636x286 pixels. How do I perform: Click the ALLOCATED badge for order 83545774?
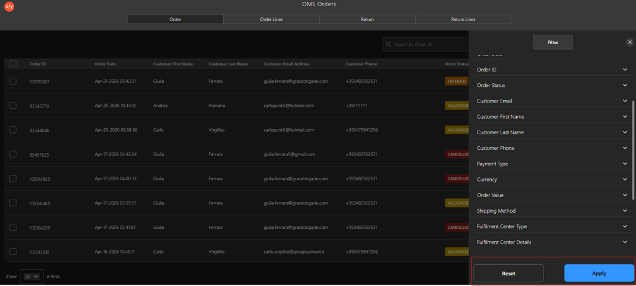[x=457, y=106]
